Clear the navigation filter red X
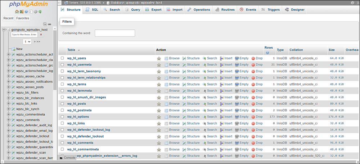Screen dimensions: 360x164 point(41,35)
